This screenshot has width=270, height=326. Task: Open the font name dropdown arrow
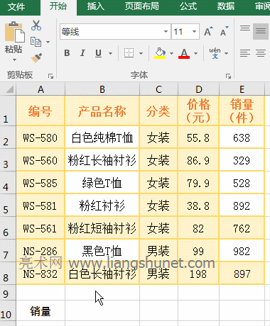point(166,31)
